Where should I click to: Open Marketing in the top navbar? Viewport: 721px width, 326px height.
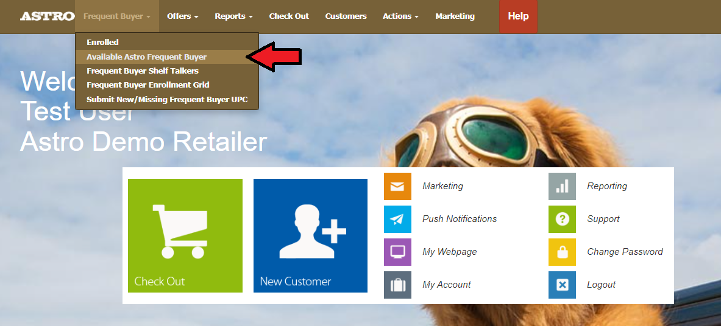coord(455,16)
